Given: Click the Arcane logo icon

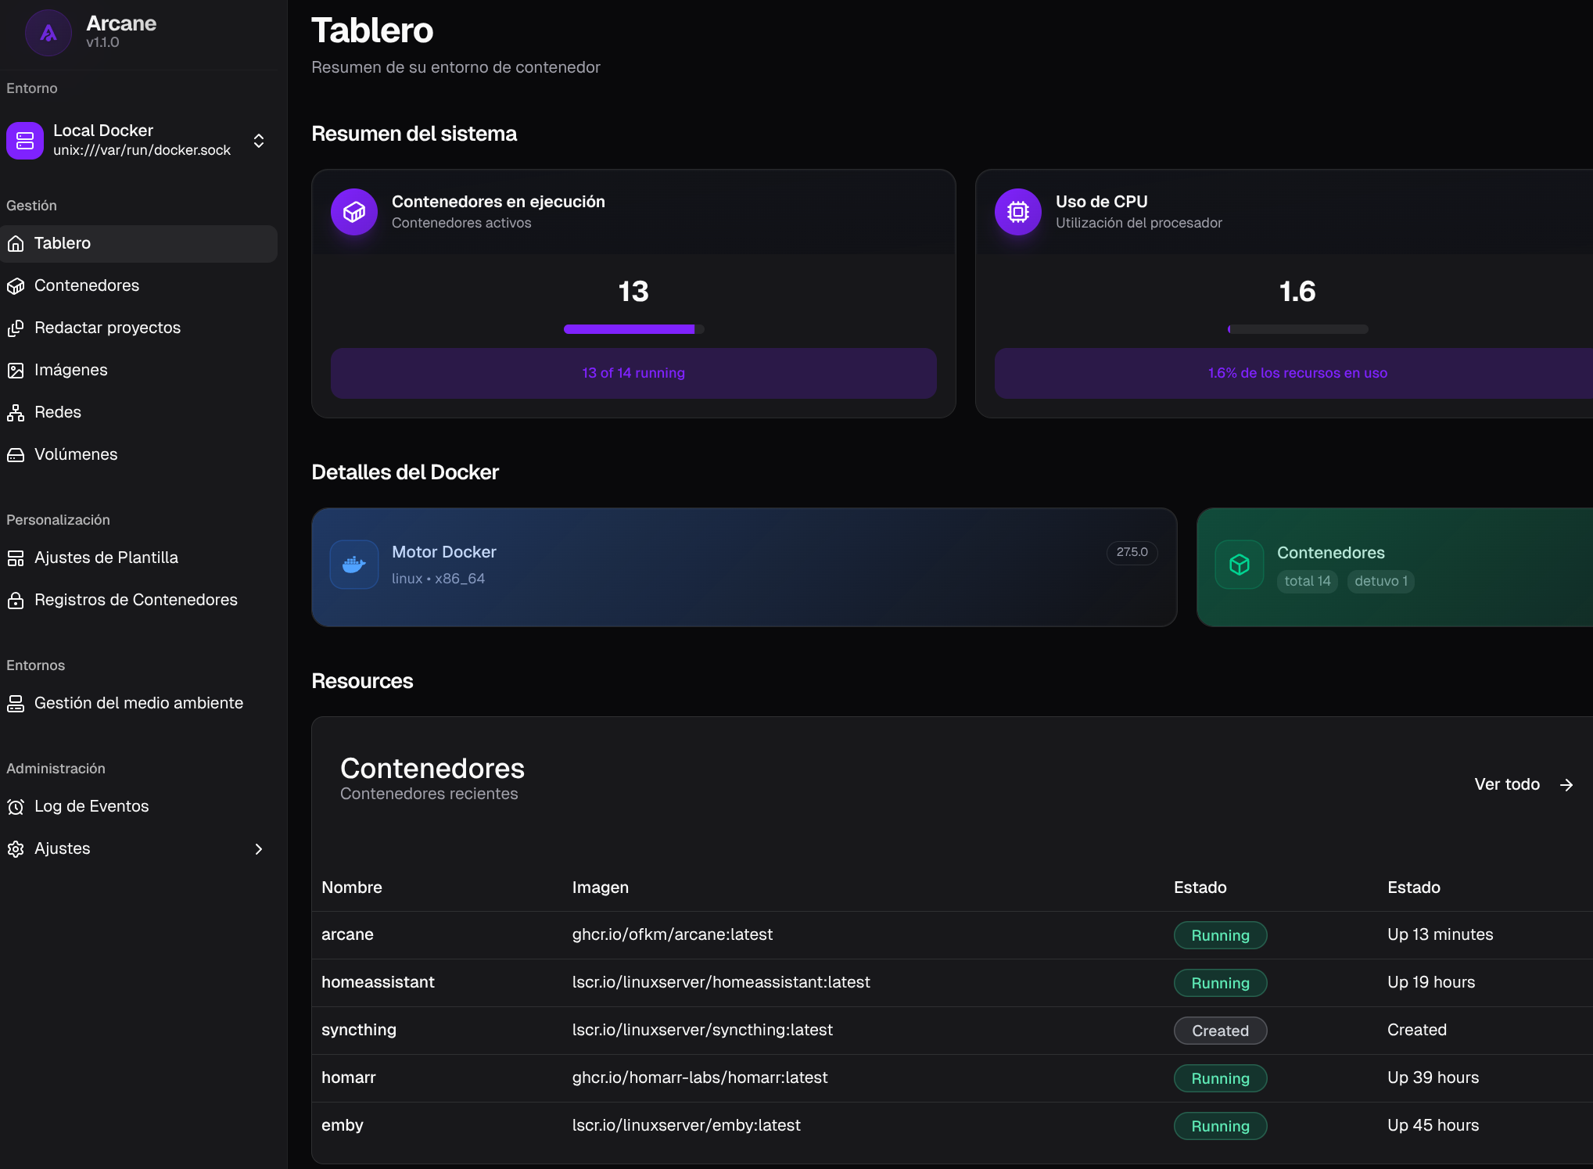Looking at the screenshot, I should click(48, 33).
